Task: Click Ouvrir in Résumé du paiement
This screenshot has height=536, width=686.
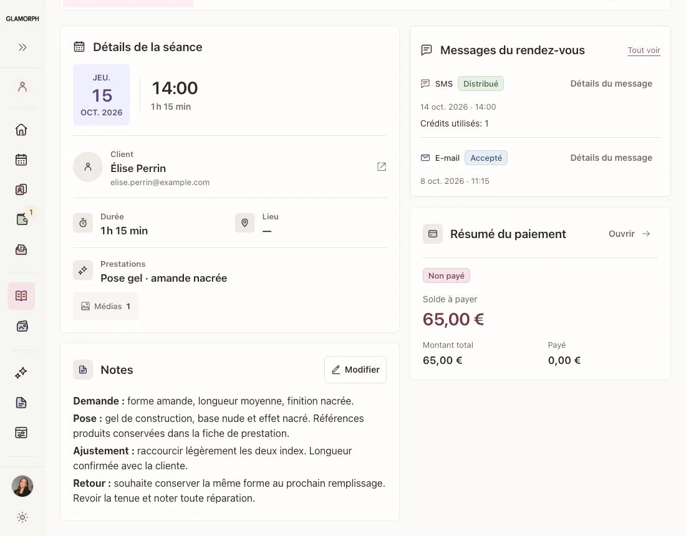Action: pos(629,234)
